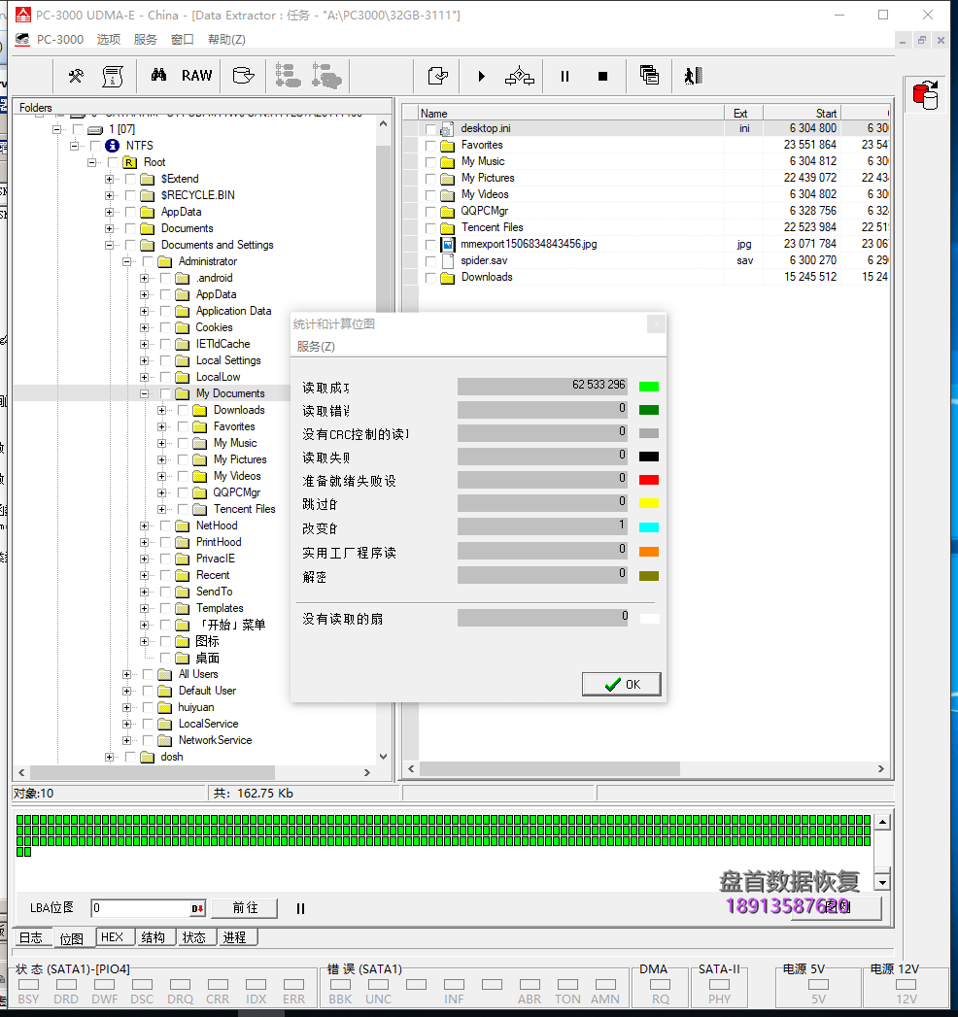Expand the My Pictures tree node
The height and width of the screenshot is (1017, 958).
[162, 459]
